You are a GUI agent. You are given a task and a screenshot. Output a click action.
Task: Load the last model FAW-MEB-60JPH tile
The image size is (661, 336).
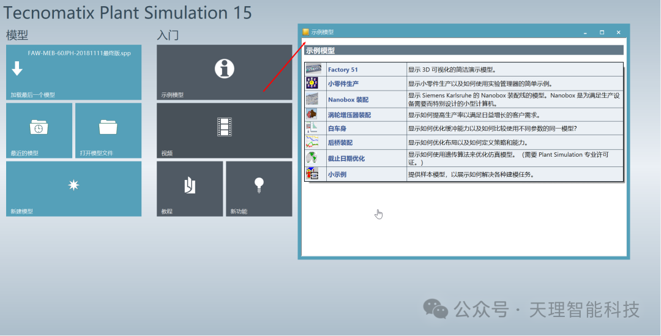click(x=74, y=72)
